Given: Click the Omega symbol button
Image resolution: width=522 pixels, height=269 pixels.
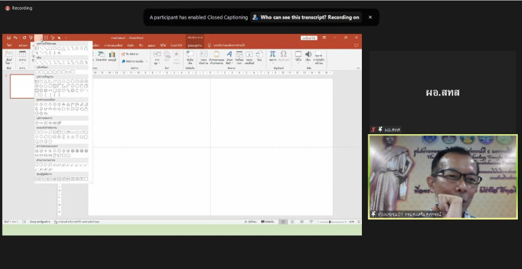Looking at the screenshot, I should pos(283,56).
